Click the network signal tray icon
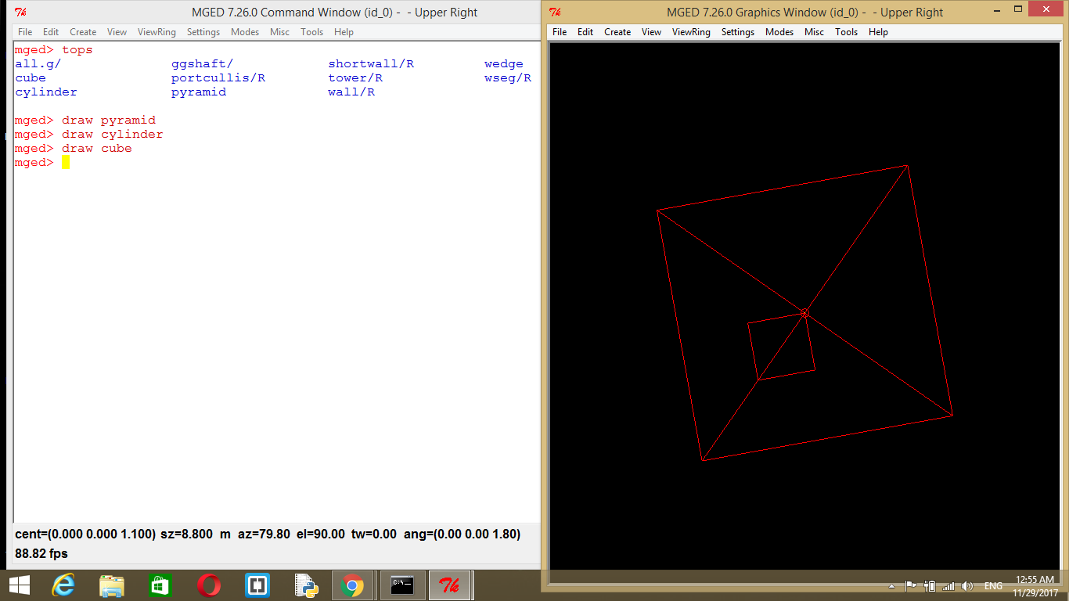1069x601 pixels. click(x=948, y=586)
